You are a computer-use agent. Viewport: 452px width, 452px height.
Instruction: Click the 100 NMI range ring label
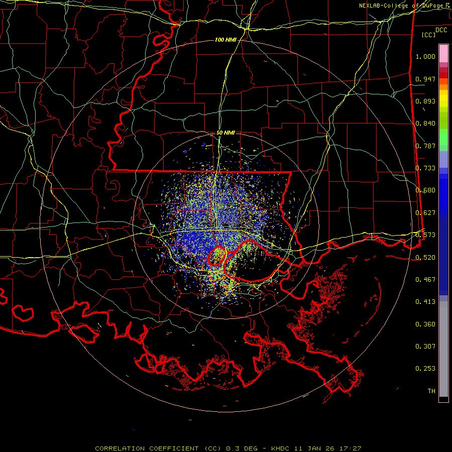pyautogui.click(x=225, y=40)
